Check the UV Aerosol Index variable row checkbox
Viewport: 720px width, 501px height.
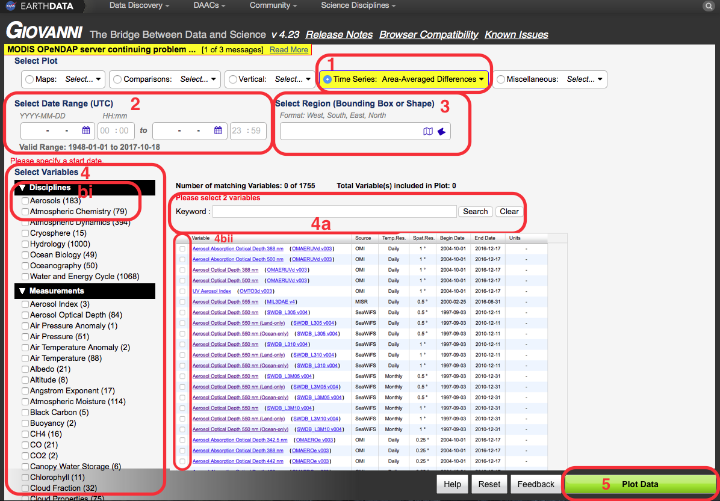(182, 291)
